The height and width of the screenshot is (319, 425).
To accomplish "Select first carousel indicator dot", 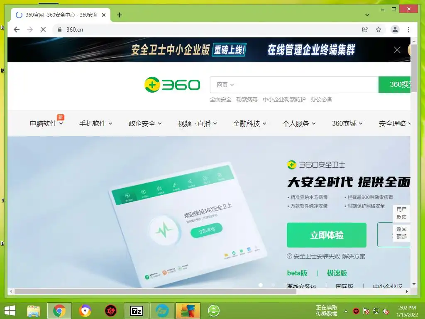I will click(261, 285).
